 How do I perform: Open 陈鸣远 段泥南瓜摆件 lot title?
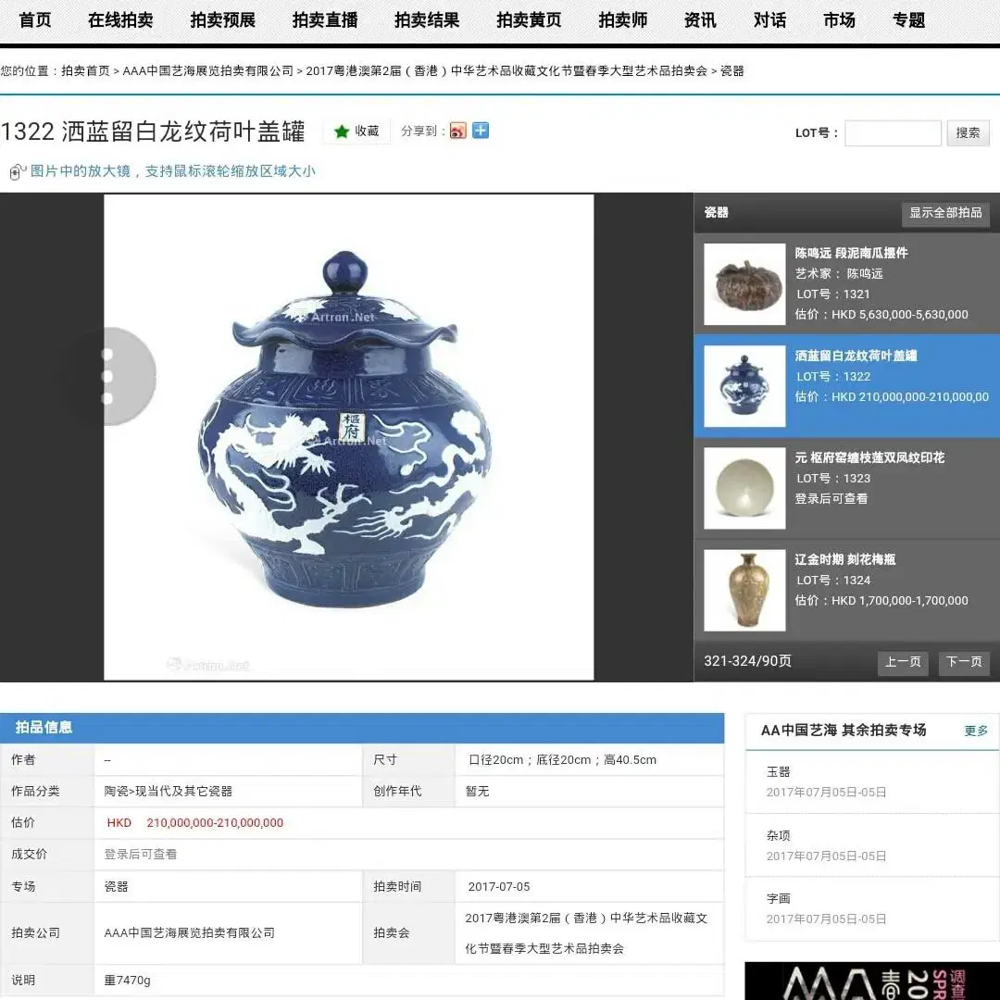(851, 253)
